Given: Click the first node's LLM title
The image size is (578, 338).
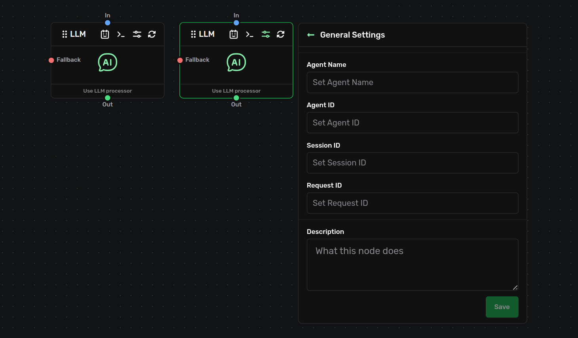Looking at the screenshot, I should [x=78, y=34].
